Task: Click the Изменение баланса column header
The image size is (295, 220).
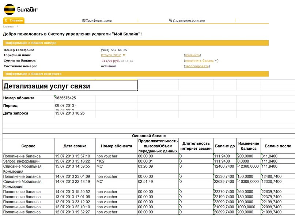Action: tap(249, 146)
